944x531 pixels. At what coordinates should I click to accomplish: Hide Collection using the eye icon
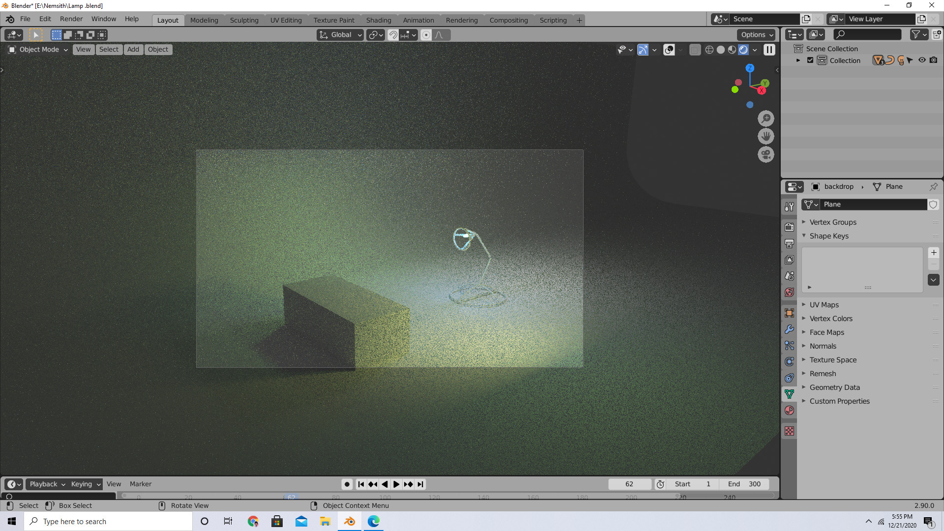pos(921,60)
